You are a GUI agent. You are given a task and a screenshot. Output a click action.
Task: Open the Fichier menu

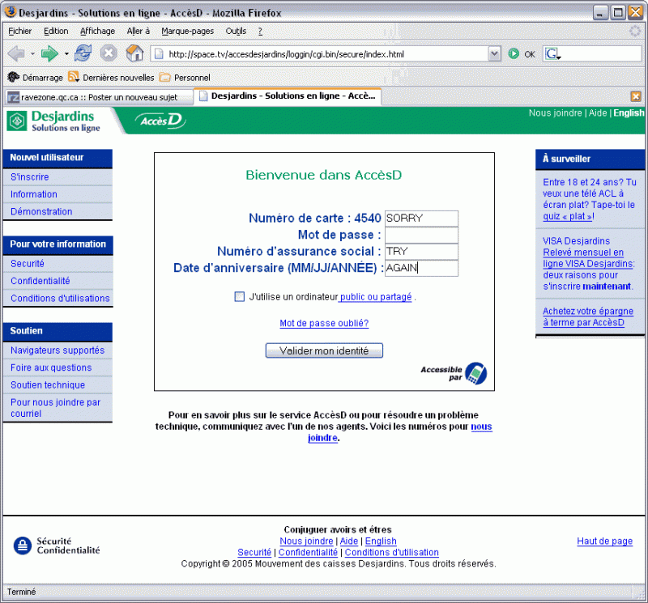[x=19, y=31]
